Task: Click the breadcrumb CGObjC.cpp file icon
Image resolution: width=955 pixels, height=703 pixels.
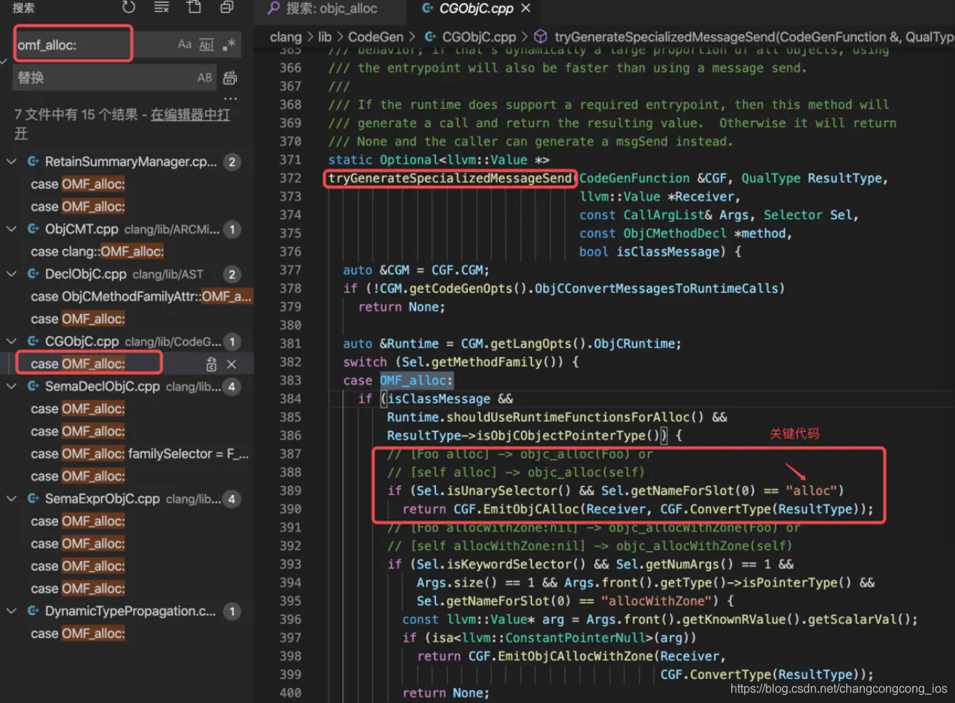Action: (431, 36)
